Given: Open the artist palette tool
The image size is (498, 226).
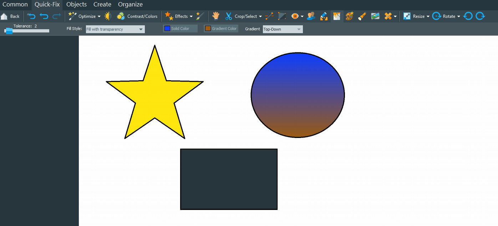Looking at the screenshot, I should coord(349,16).
